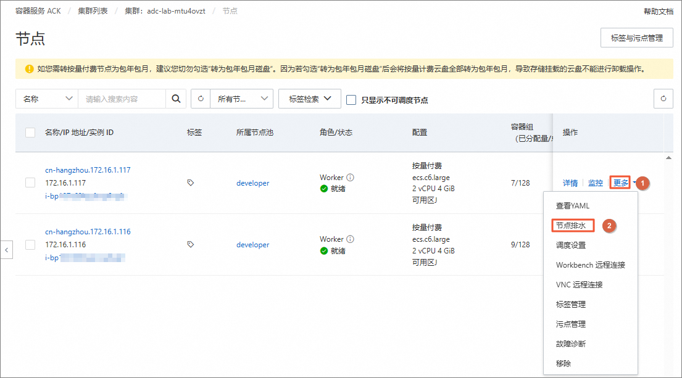
Task: Open node link cn-hangzhou.172.16.1.116
Action: click(88, 232)
